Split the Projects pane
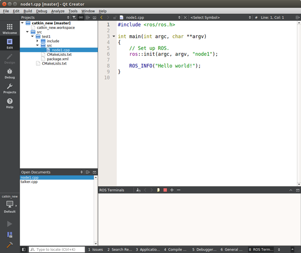 click(x=88, y=17)
